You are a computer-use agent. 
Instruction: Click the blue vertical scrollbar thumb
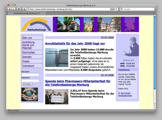point(154,52)
